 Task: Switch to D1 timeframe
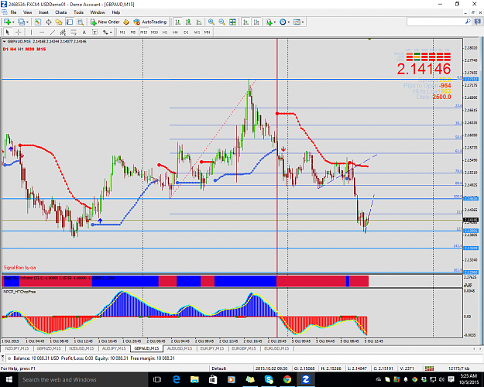point(186,32)
